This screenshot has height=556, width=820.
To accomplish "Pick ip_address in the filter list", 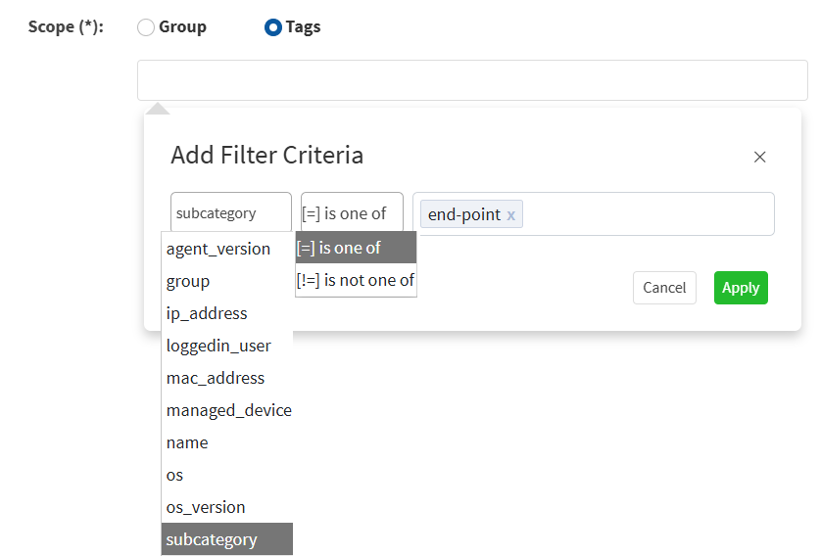I will click(x=207, y=313).
